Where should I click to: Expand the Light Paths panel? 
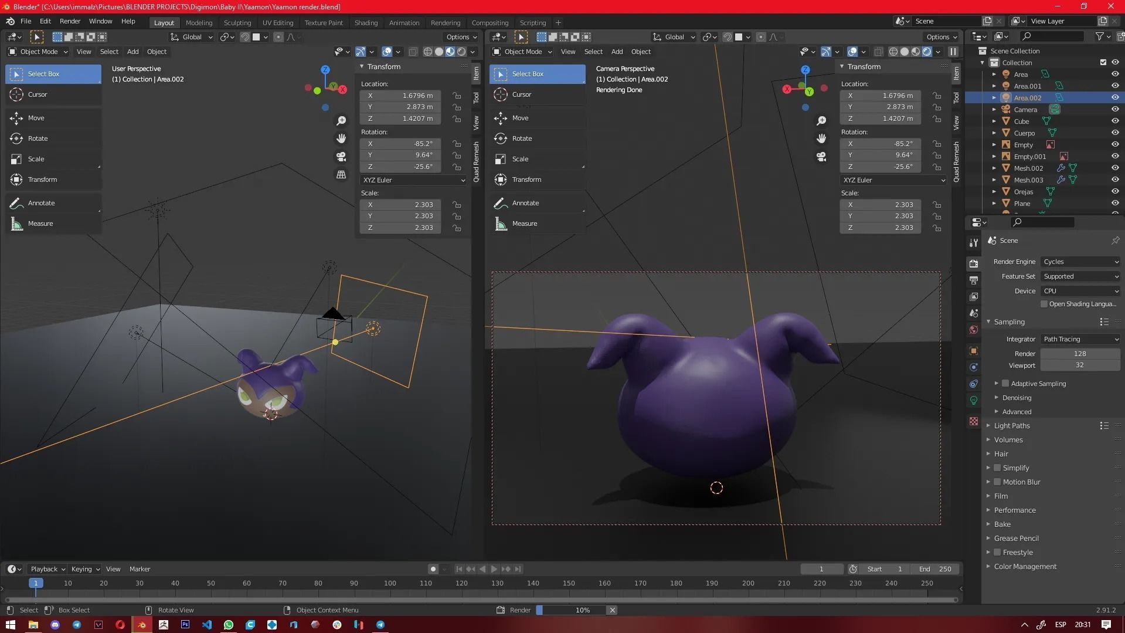point(1012,426)
